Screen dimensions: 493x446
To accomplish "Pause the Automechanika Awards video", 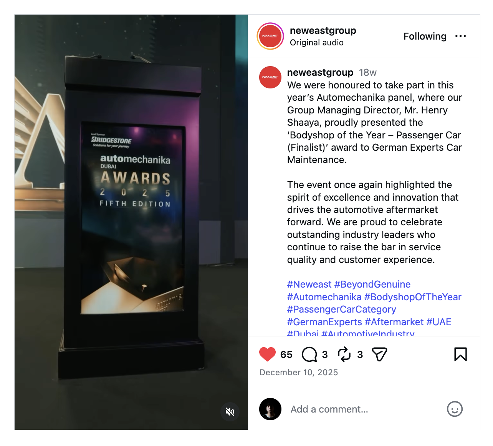I will point(131,222).
